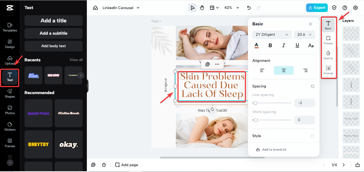Open the settings hexagon icon
The width and height of the screenshot is (364, 172).
click(x=355, y=8)
